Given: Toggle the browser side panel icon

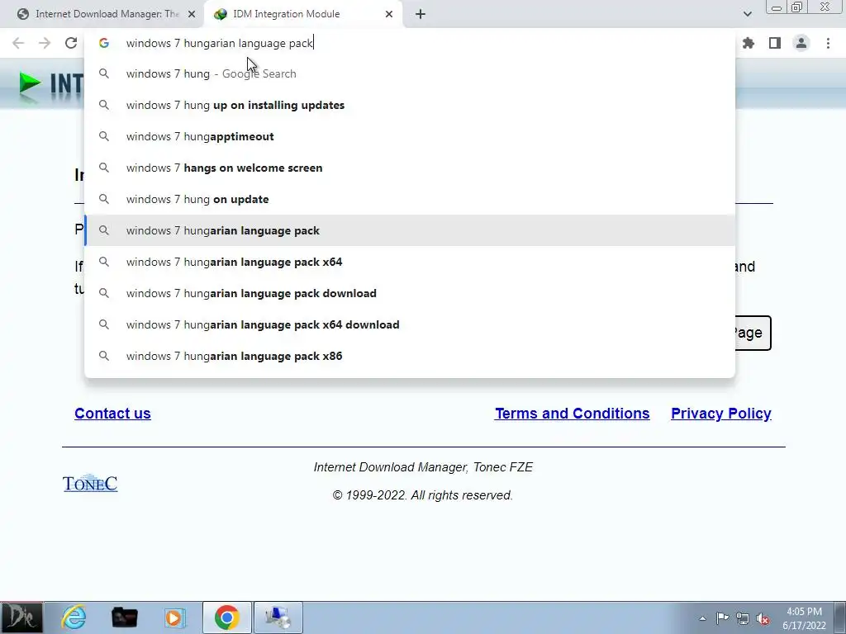Looking at the screenshot, I should (775, 43).
